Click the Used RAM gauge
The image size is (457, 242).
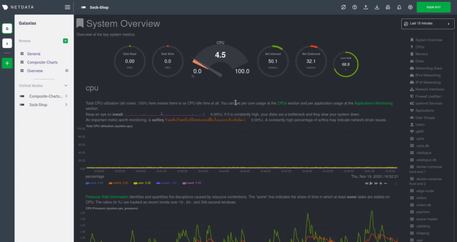click(346, 65)
